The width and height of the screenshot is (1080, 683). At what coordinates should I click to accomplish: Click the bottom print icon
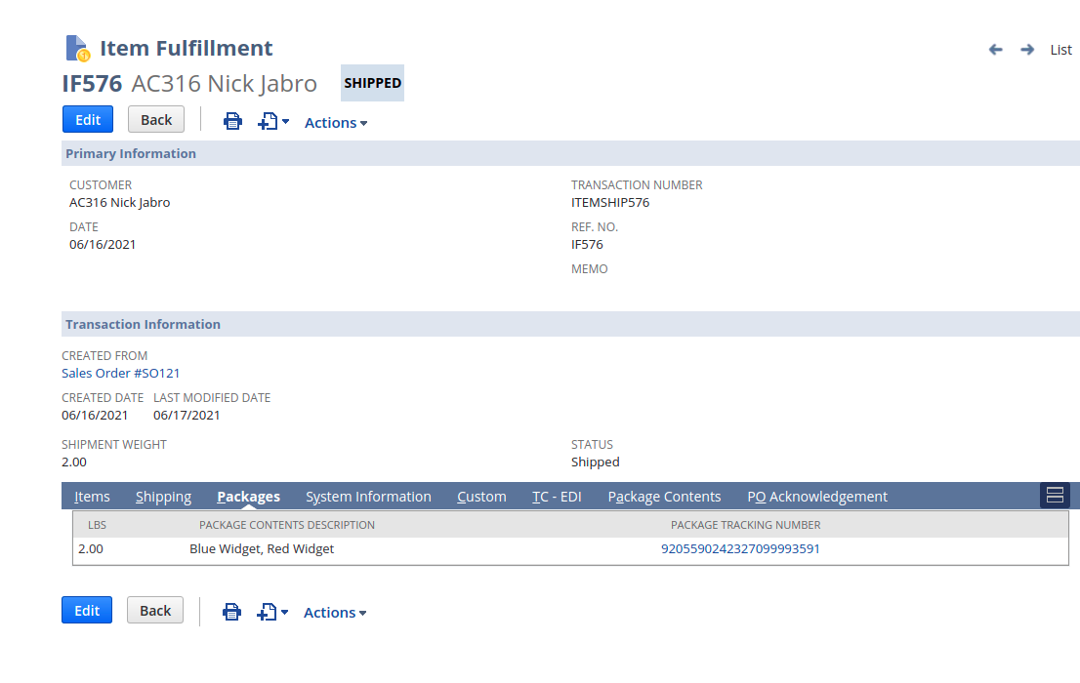tap(231, 612)
